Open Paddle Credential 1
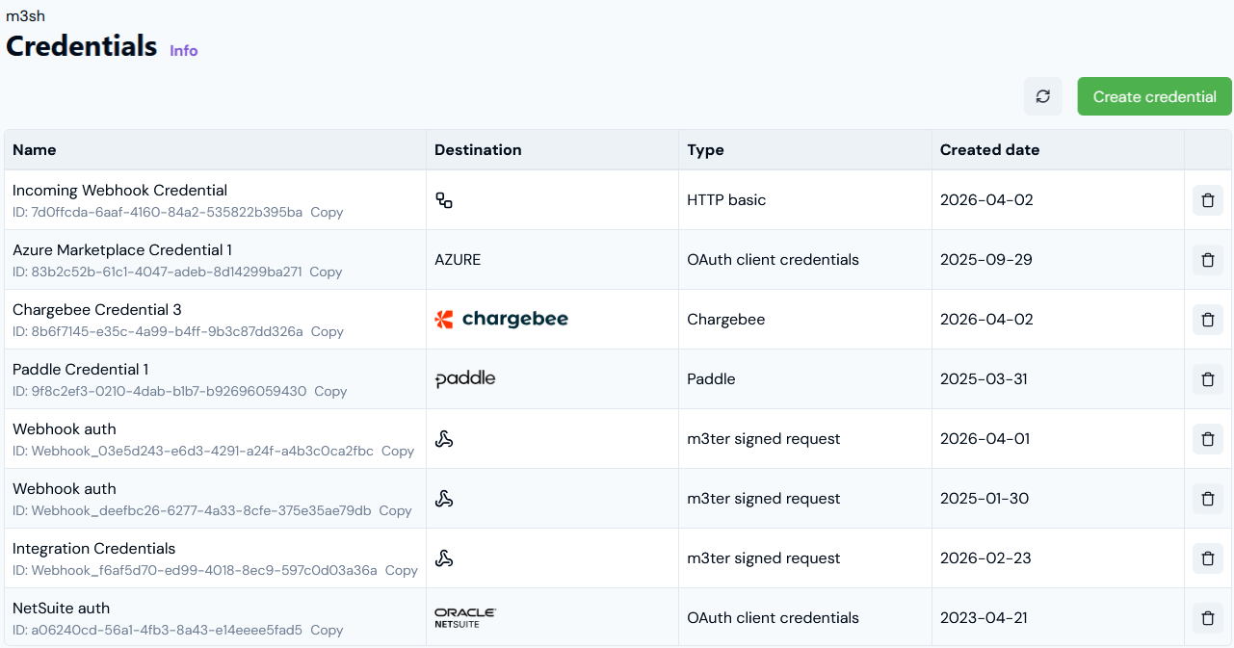This screenshot has width=1234, height=648. click(x=80, y=370)
